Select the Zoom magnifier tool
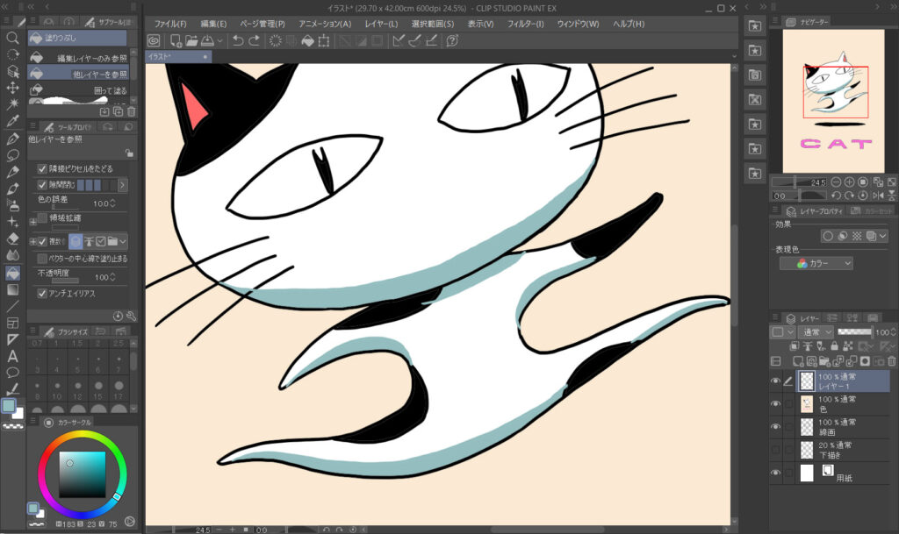 click(12, 38)
